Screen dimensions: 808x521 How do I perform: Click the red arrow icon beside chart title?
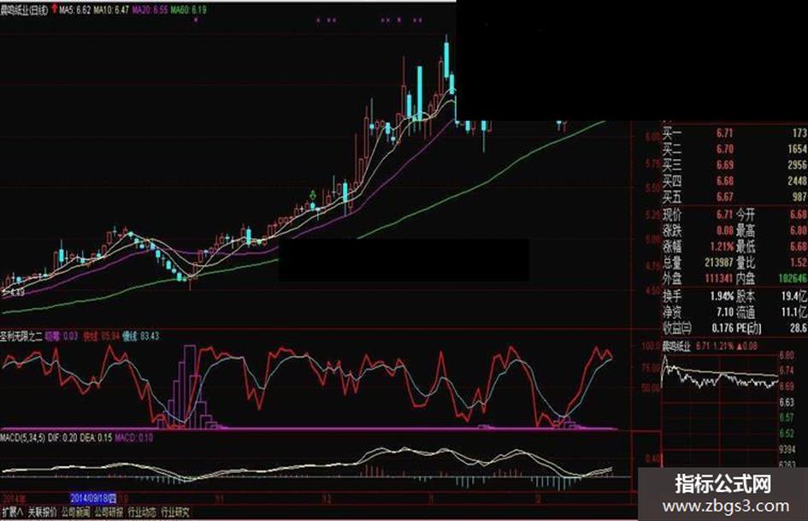[x=54, y=9]
